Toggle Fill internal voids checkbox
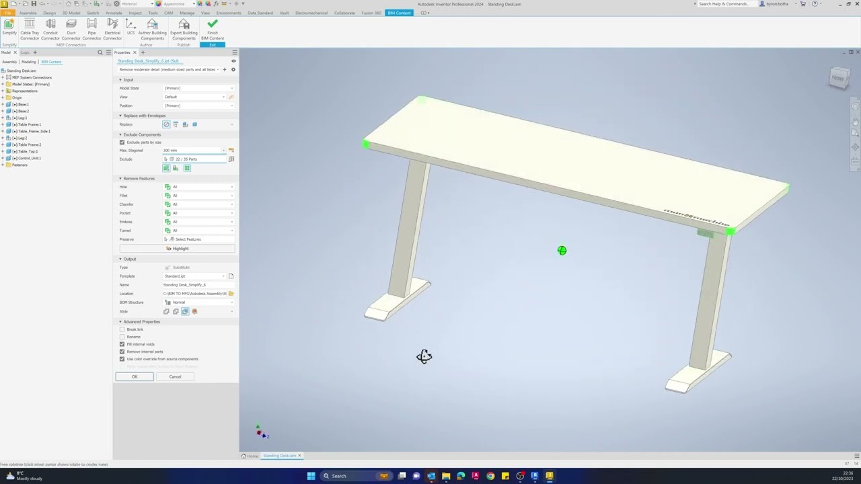The height and width of the screenshot is (484, 861). [122, 344]
